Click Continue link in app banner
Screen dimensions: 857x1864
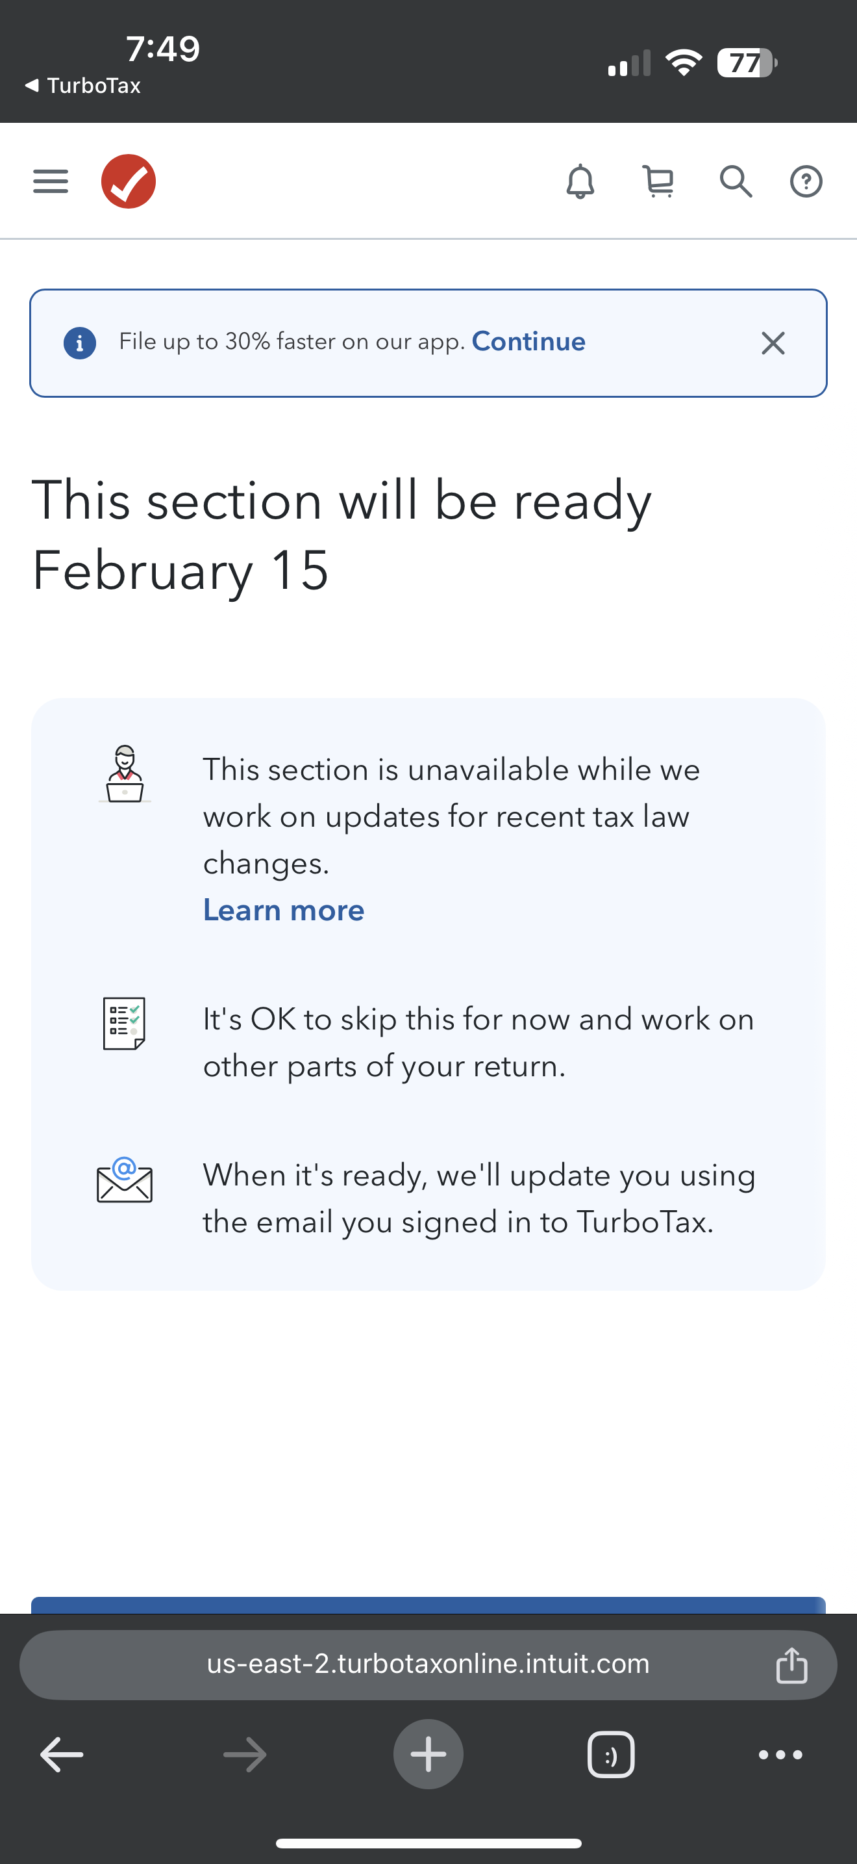528,342
